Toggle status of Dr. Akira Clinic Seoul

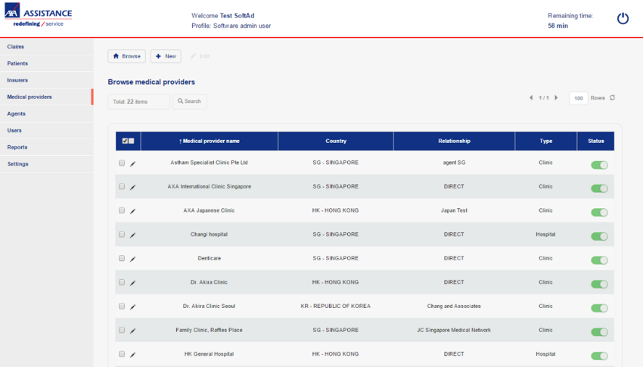599,309
